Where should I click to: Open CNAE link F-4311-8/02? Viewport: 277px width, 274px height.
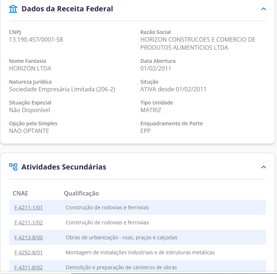point(29,267)
